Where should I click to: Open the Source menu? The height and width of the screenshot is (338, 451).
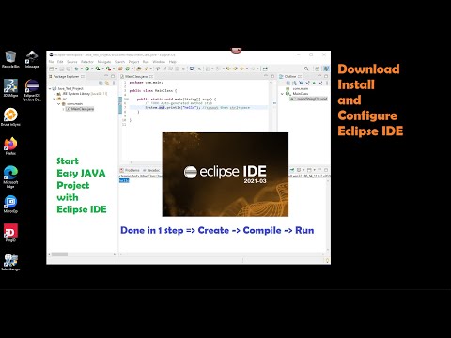coord(72,62)
